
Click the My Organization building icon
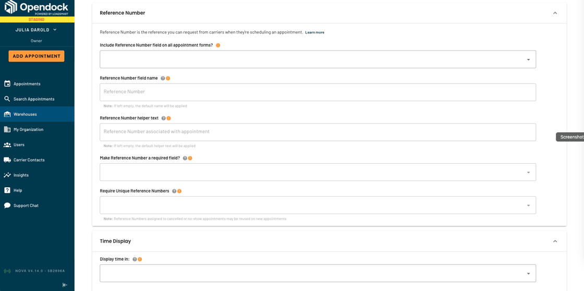coord(7,129)
